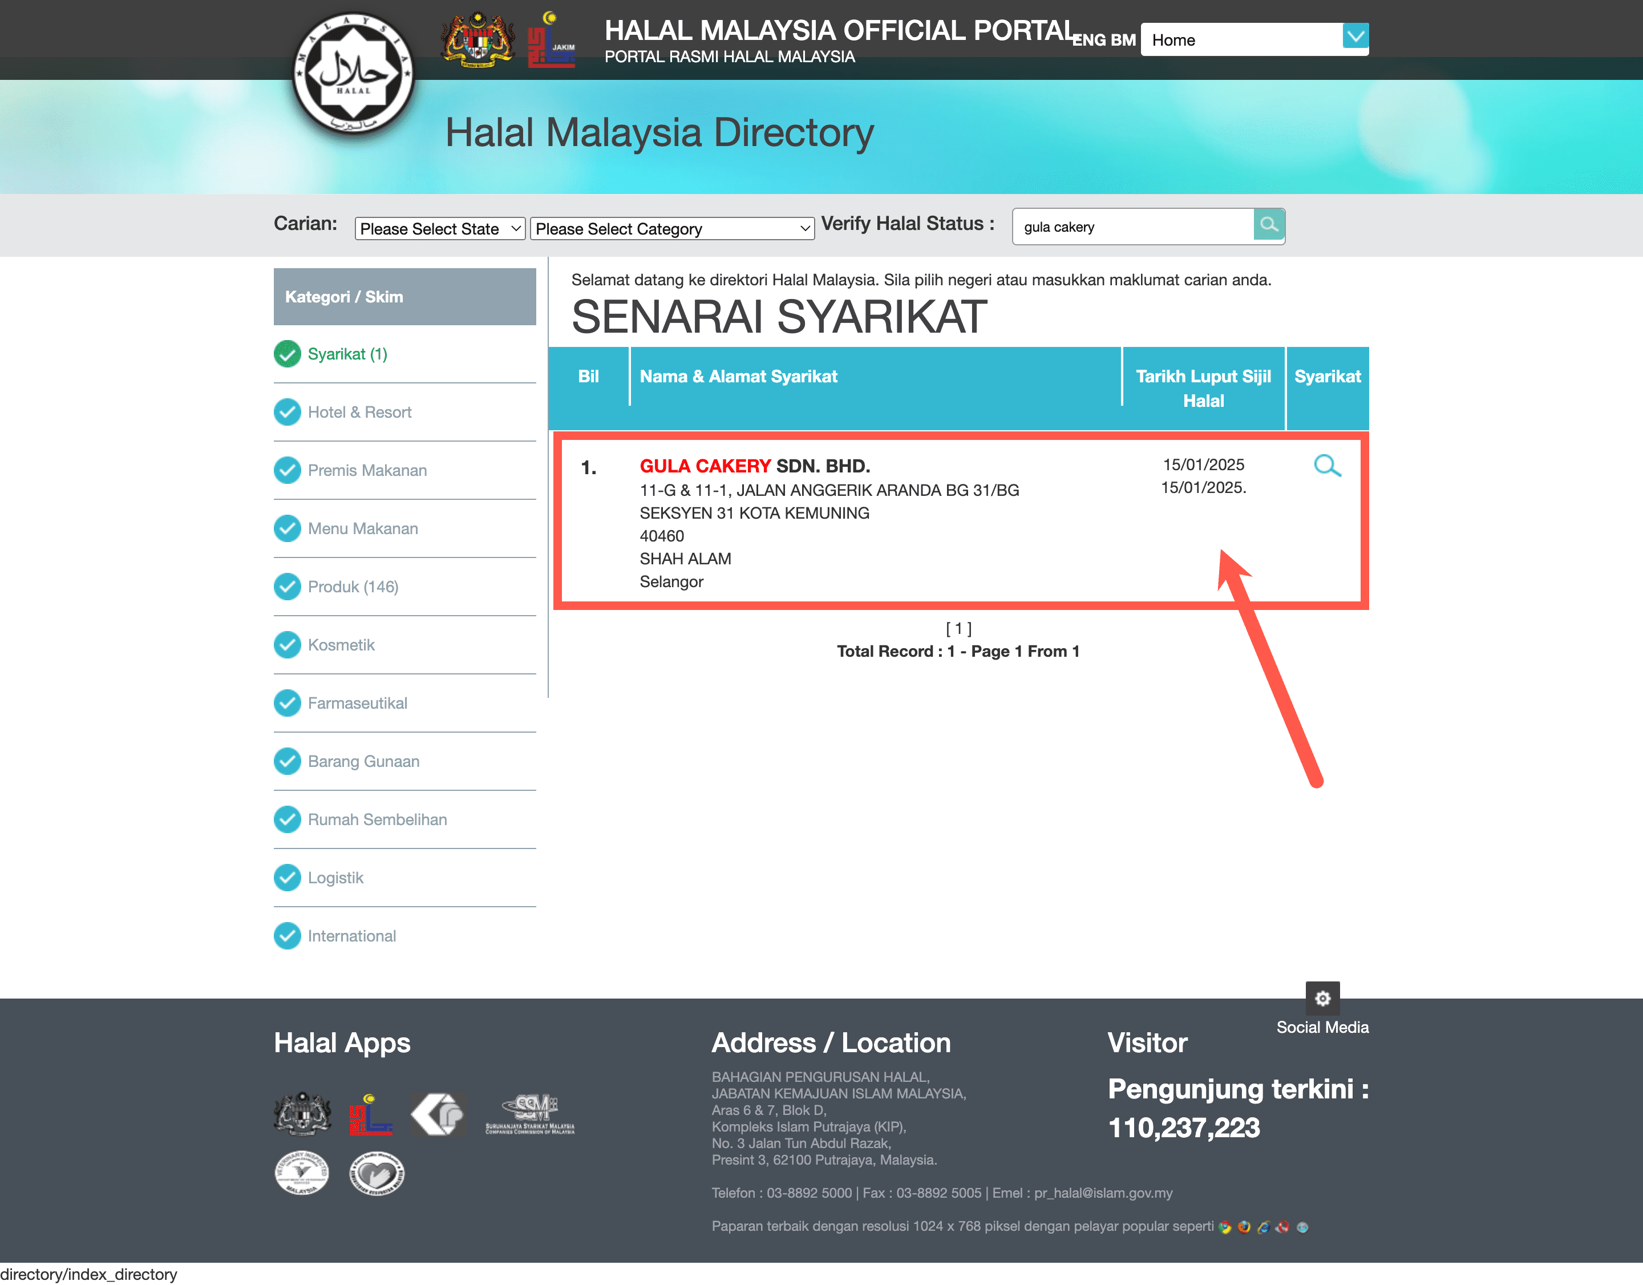Click the Gula Cakery Sdn. Bhd. company link
1643x1285 pixels.
point(751,466)
